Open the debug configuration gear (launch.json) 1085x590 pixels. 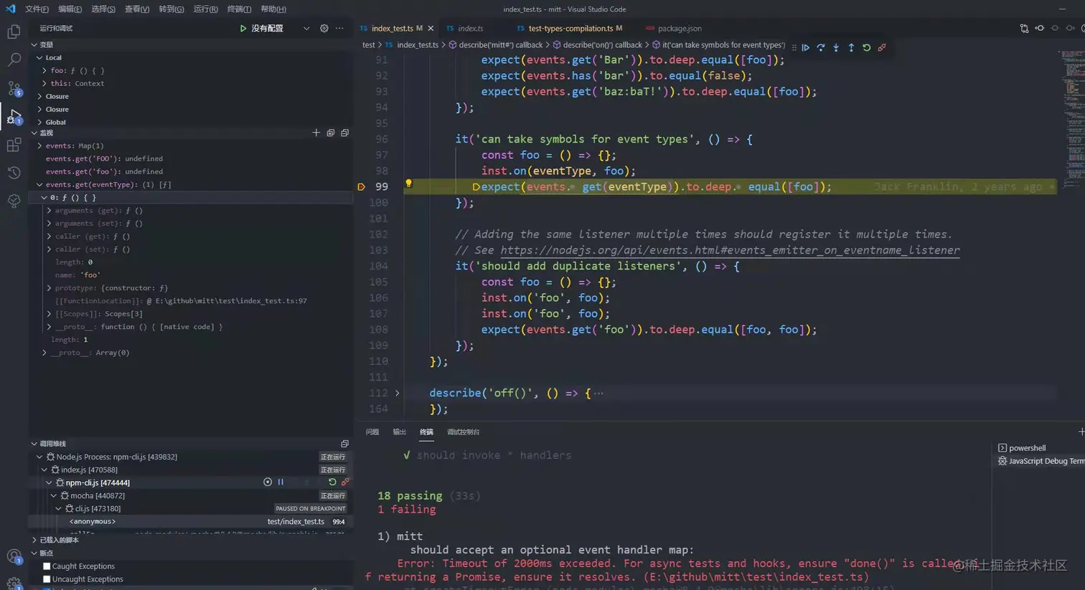[x=324, y=29]
